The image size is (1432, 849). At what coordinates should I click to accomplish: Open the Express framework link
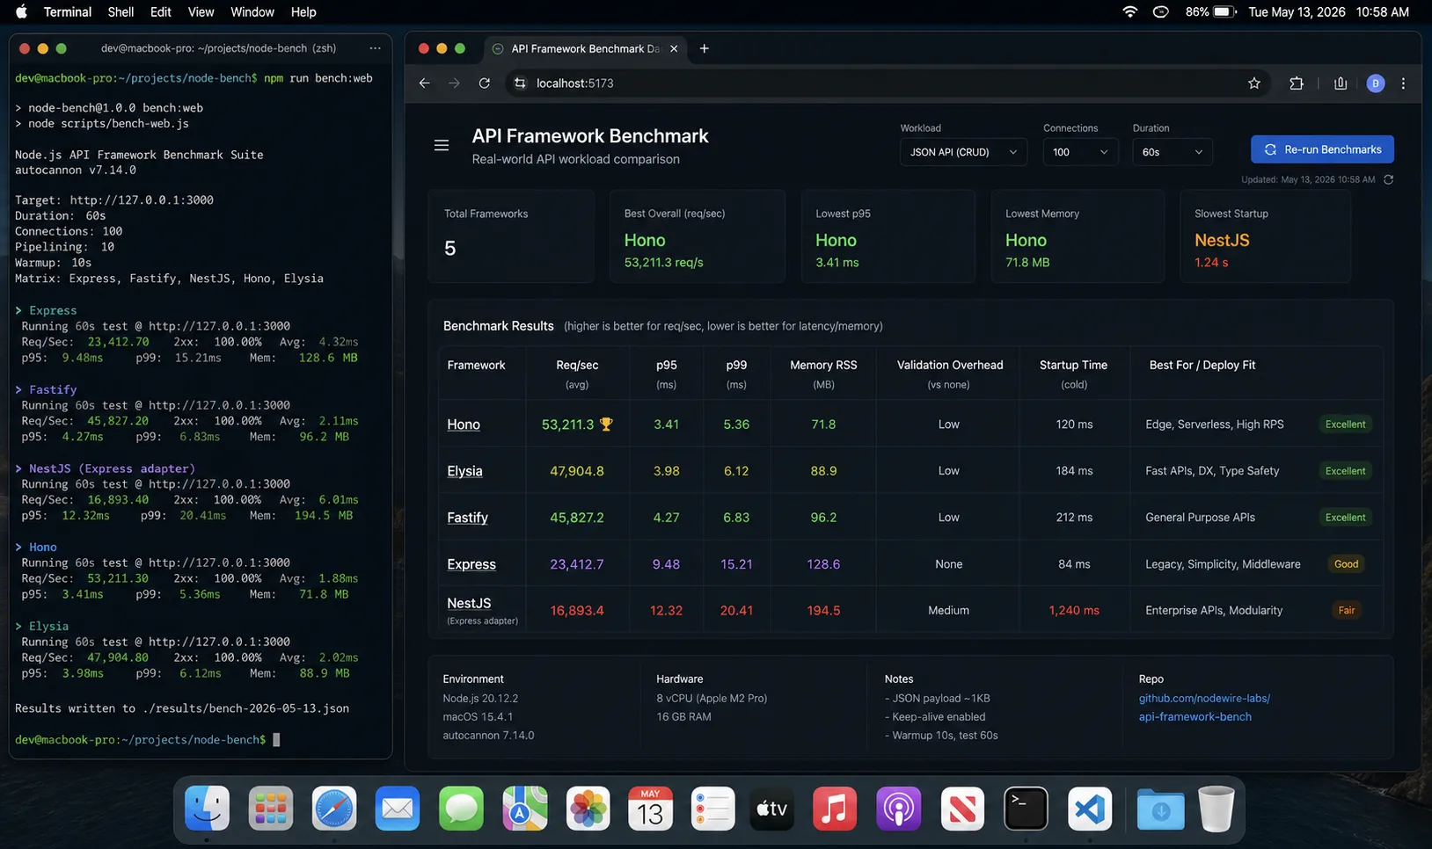471,564
